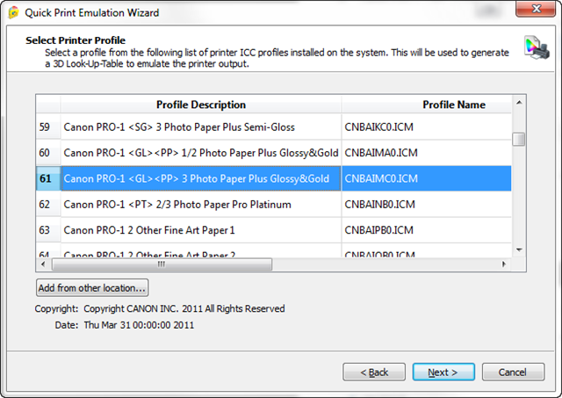The height and width of the screenshot is (398, 562).
Task: Click CNBAIKC0.ICM profile name cell
Action: click(427, 127)
